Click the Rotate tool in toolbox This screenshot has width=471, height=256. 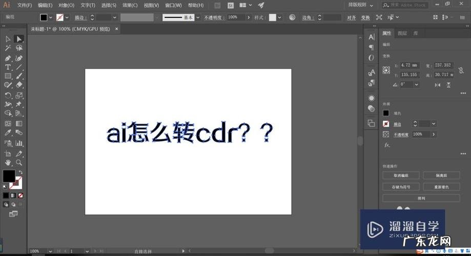pos(8,95)
